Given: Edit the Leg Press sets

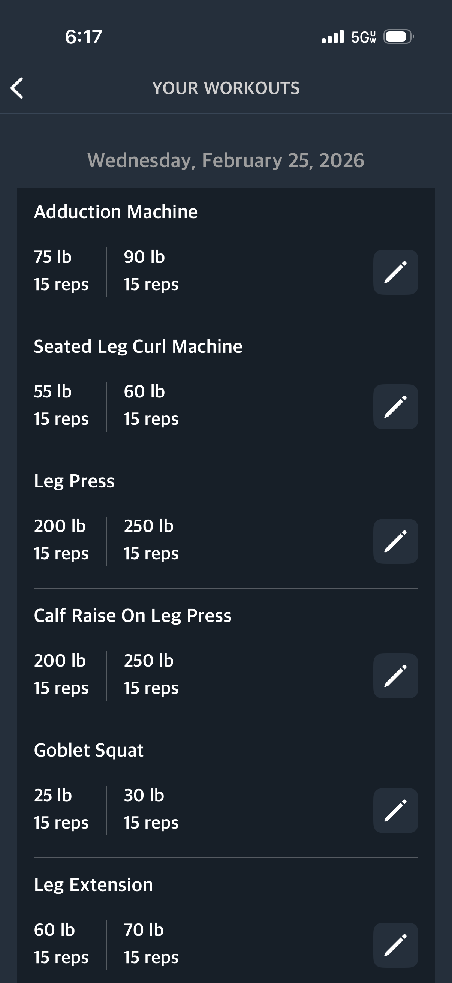Looking at the screenshot, I should [x=395, y=541].
